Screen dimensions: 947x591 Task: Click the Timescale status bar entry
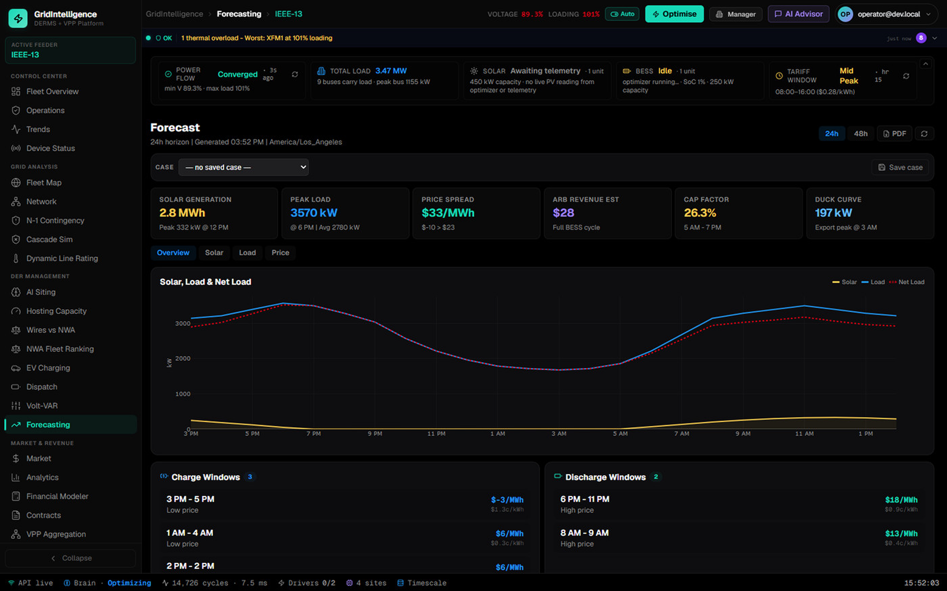pyautogui.click(x=422, y=583)
